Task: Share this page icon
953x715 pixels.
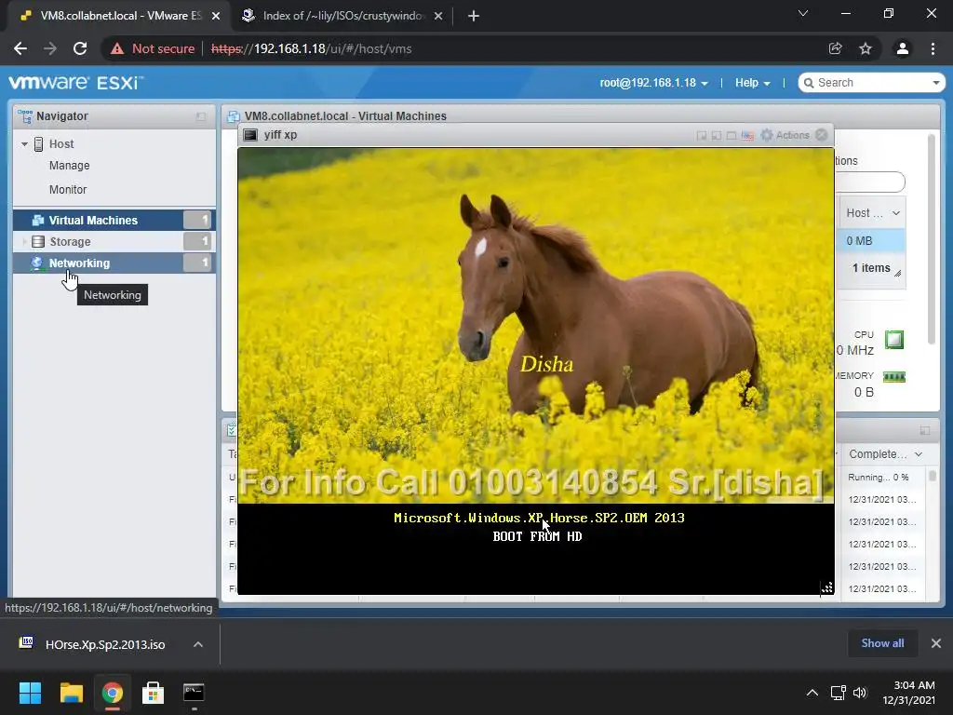Action: (x=835, y=48)
